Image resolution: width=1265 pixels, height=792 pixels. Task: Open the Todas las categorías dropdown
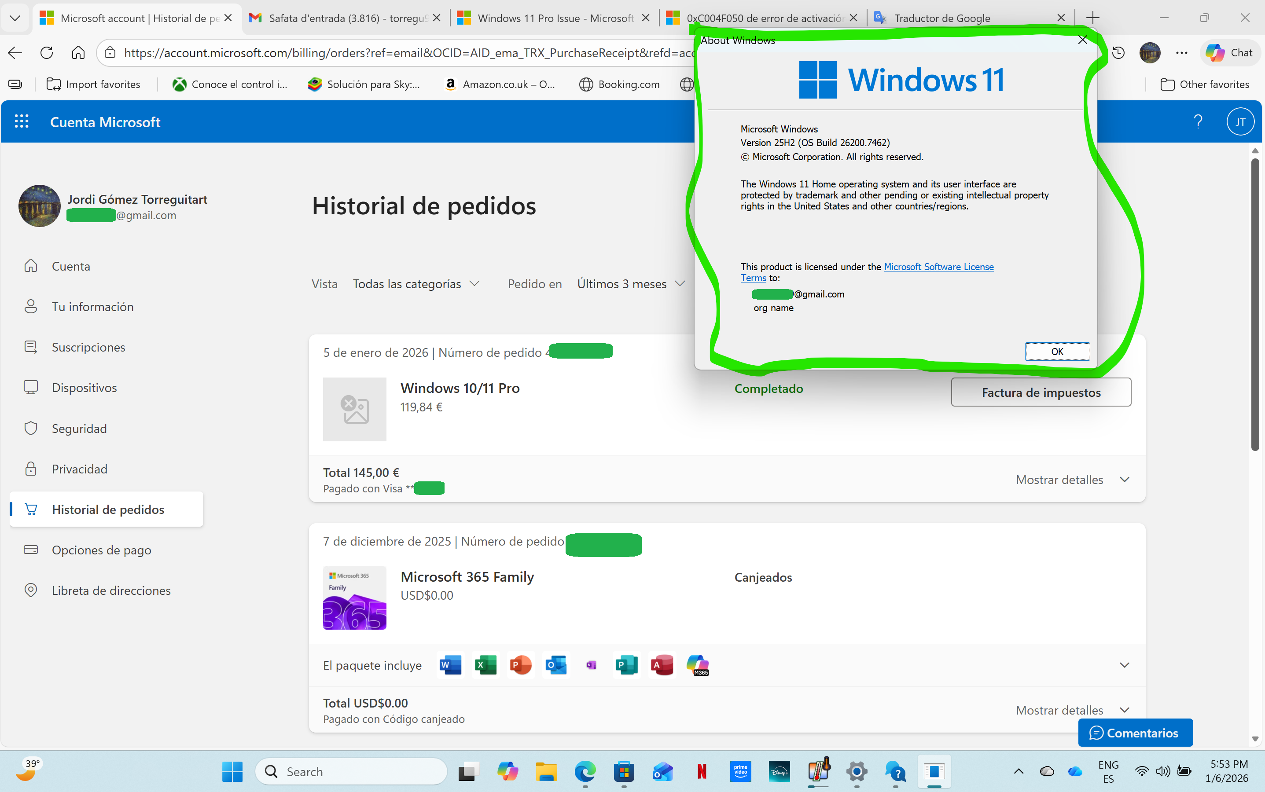point(416,284)
